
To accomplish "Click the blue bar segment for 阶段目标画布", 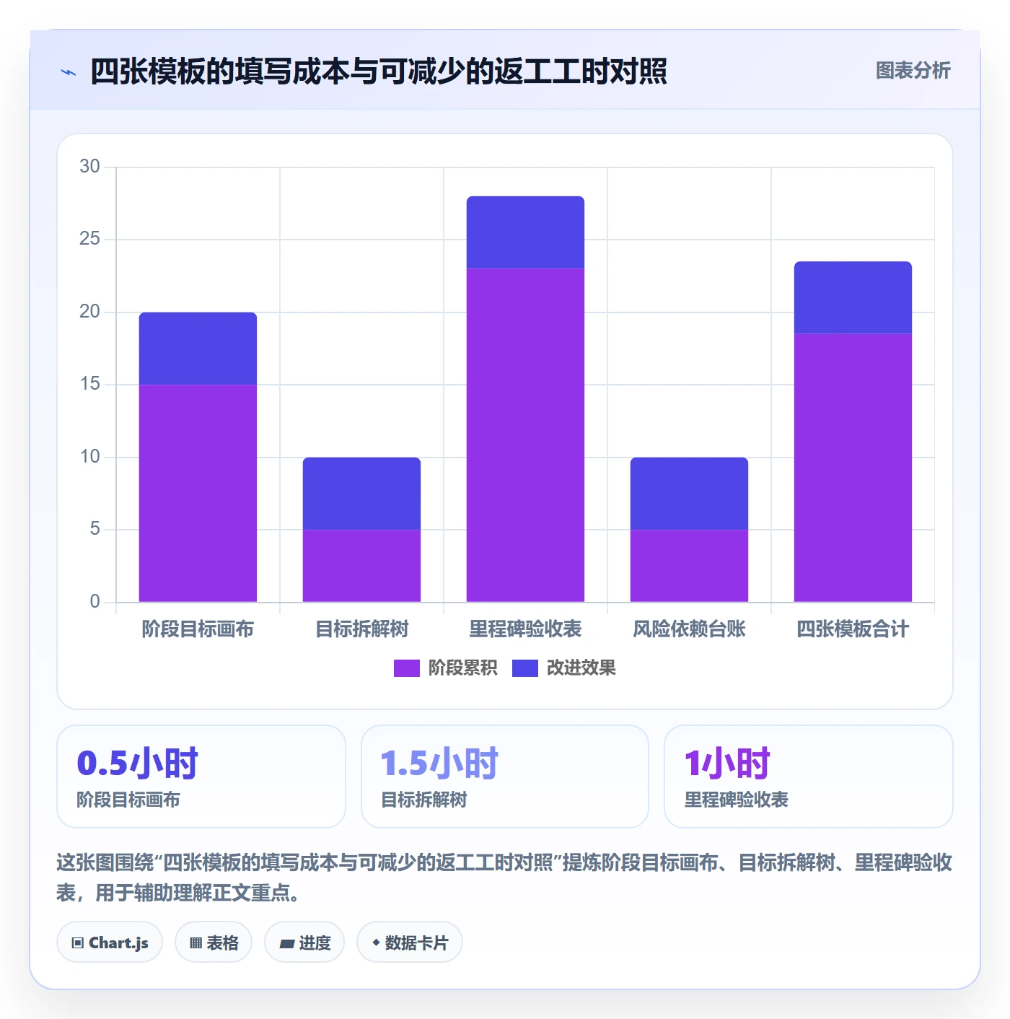I will (198, 349).
